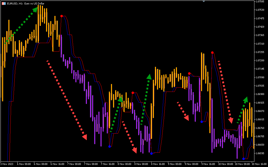Click the '9 Nov 00:00' time label
Viewport: 268px width, 167px height.
[x=175, y=164]
